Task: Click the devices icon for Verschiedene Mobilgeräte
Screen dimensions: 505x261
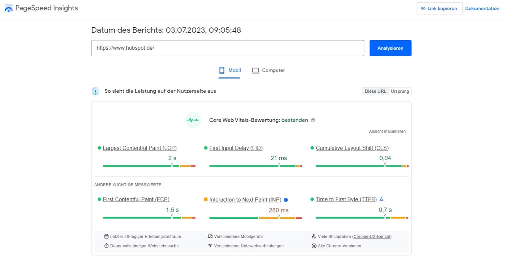Action: [210, 237]
